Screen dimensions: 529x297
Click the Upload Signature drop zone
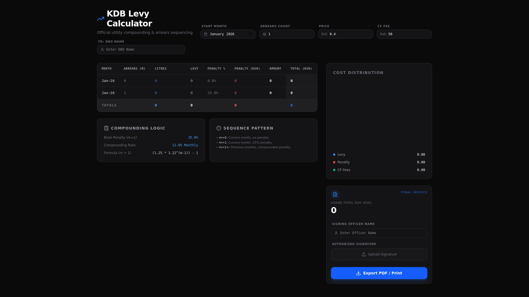point(379,254)
